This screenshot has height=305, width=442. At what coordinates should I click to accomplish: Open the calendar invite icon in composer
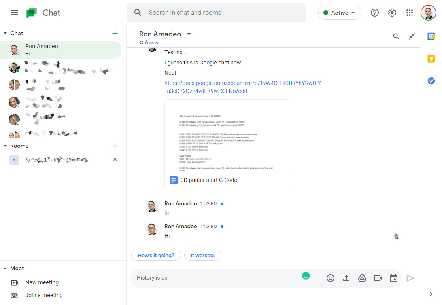394,278
